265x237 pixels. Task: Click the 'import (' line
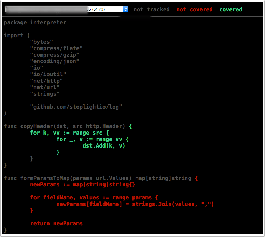click(x=17, y=35)
